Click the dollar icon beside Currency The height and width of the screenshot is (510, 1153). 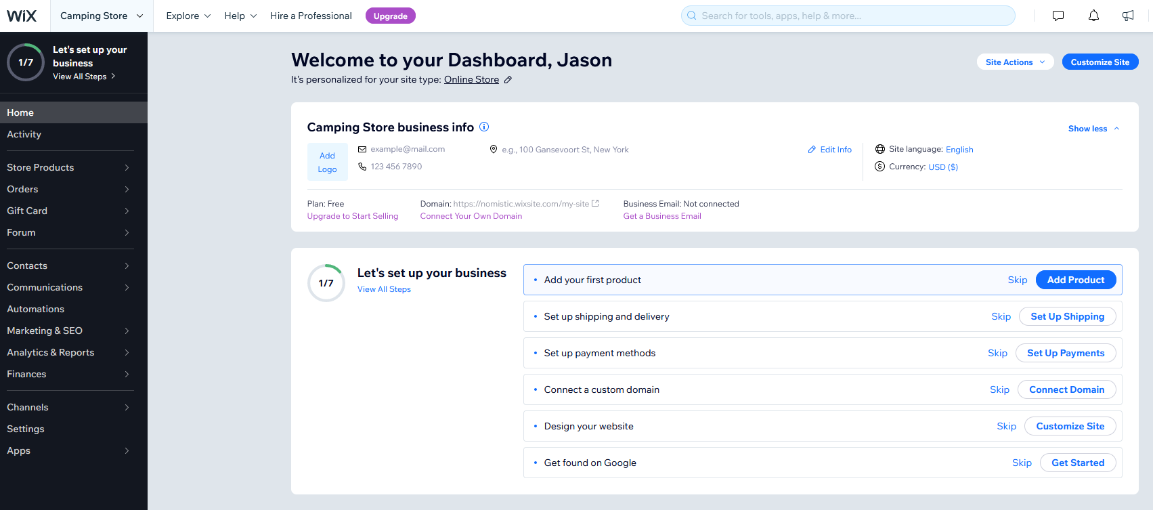coord(880,167)
